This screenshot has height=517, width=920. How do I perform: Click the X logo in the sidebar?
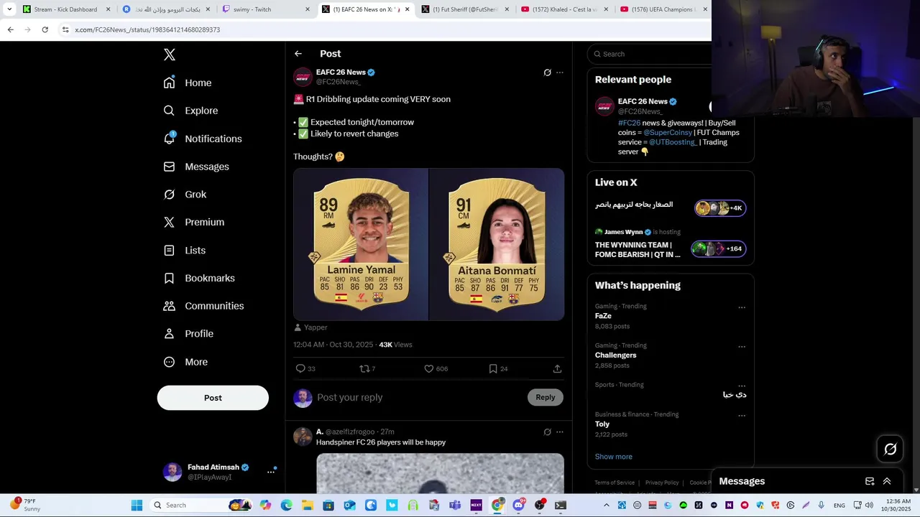(170, 55)
